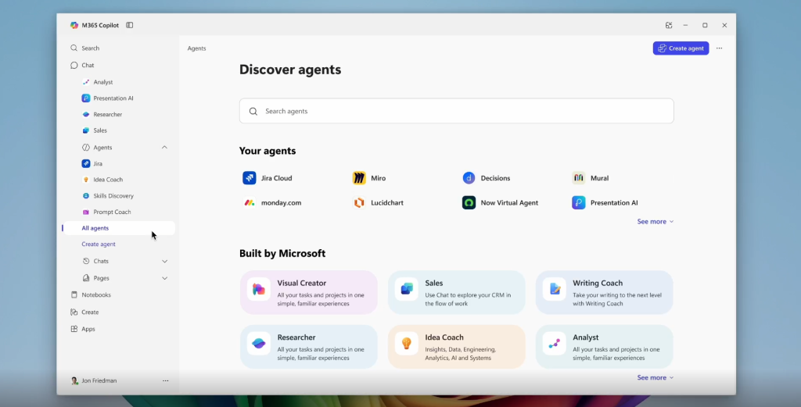The image size is (801, 407).
Task: Click the Agents breadcrumb label
Action: pyautogui.click(x=196, y=48)
